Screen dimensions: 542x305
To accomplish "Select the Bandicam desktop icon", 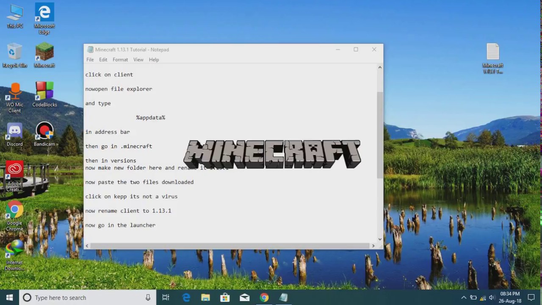I will click(x=44, y=134).
